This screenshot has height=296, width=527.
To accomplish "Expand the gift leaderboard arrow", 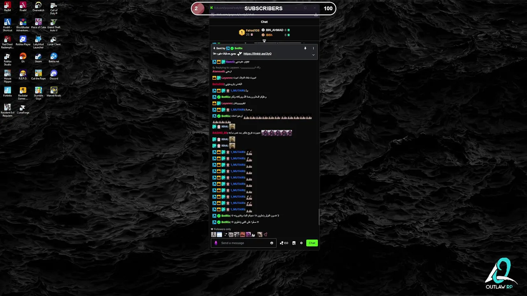I will click(264, 41).
